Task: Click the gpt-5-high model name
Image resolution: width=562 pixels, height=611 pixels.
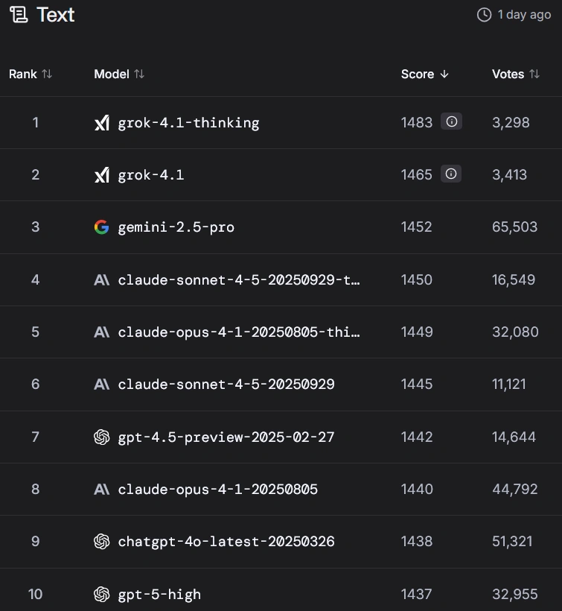Action: 159,594
